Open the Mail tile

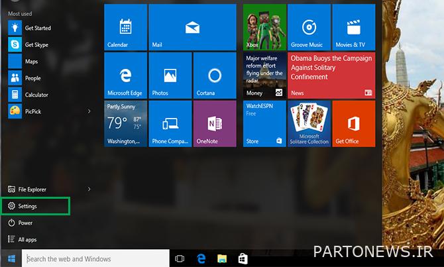[192, 27]
